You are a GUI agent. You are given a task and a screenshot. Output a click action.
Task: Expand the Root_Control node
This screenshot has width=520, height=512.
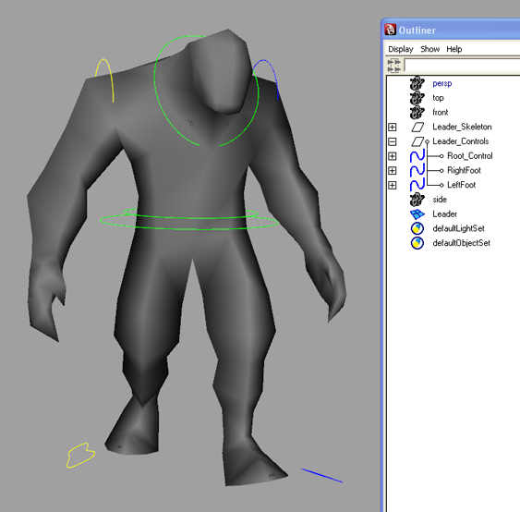point(392,156)
